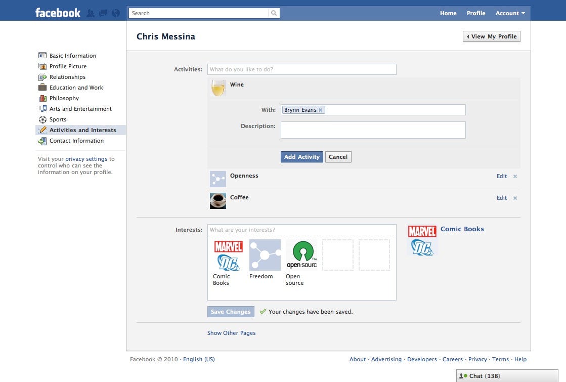Open Arts and Entertainment section
The image size is (566, 382).
coord(81,109)
